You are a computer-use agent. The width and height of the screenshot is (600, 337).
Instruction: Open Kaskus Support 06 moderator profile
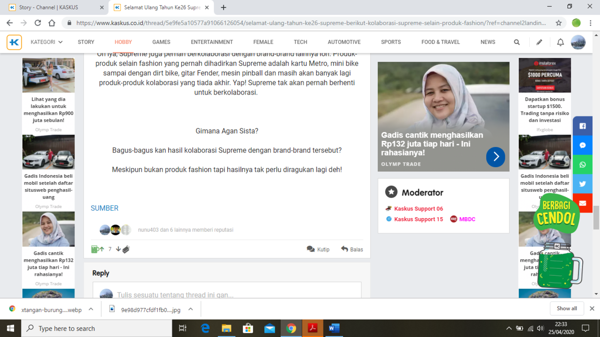click(x=418, y=209)
